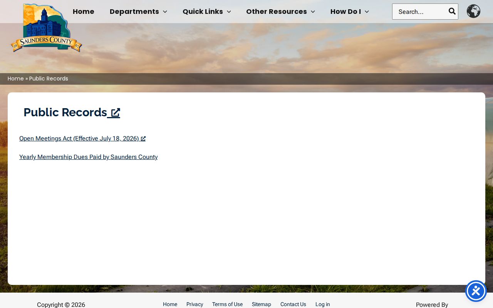Screen dimensions: 493x308
Task: Open the footer Sitemap link
Action: pyautogui.click(x=262, y=304)
